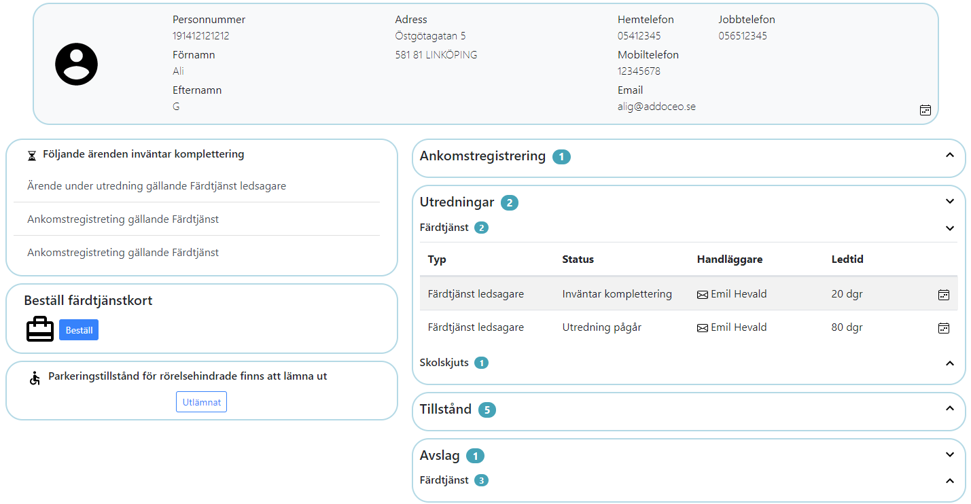Click the badge 3 beside Färdtjänst under Avslag

coord(481,480)
